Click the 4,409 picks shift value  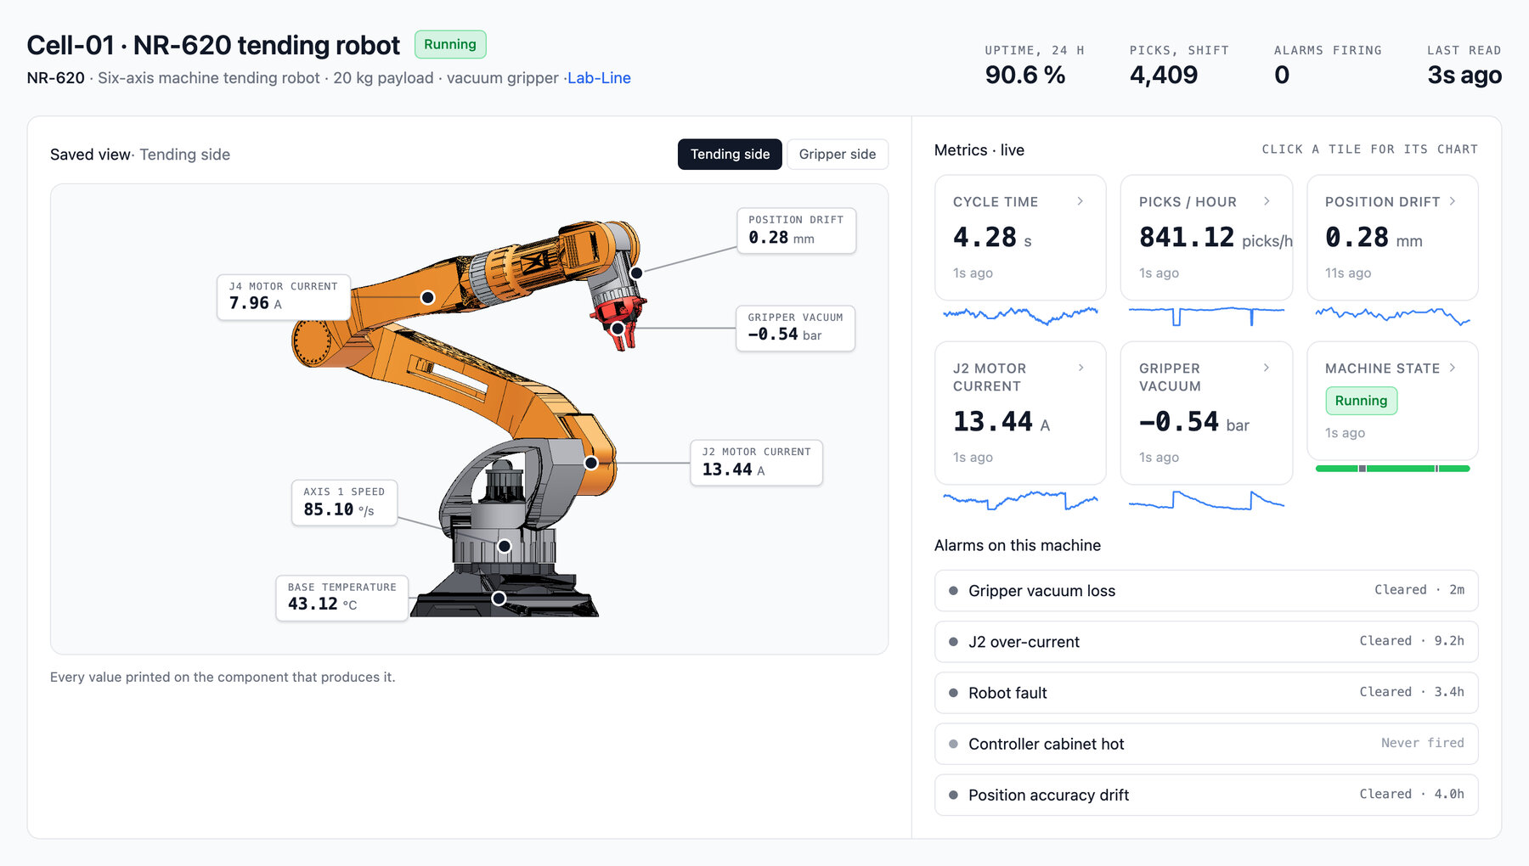coord(1164,76)
